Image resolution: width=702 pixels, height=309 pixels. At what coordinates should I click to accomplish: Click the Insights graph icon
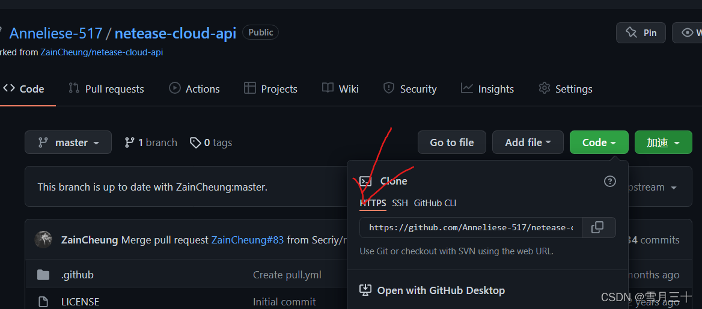(x=467, y=88)
